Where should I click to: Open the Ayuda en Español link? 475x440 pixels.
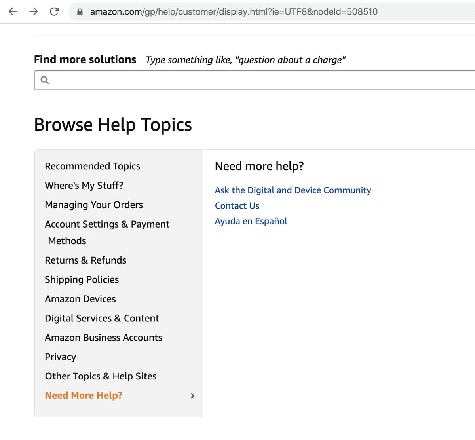click(251, 221)
